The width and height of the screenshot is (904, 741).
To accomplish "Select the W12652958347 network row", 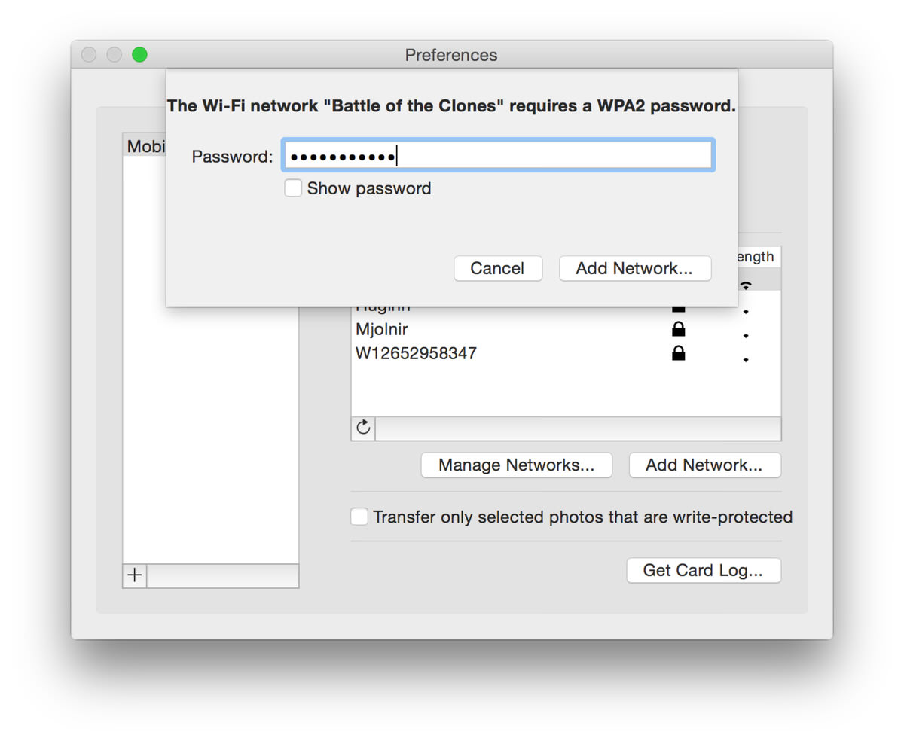I will [566, 353].
